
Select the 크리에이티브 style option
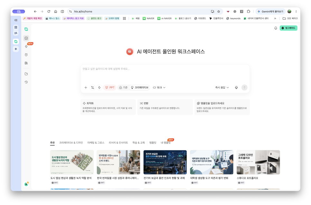(140, 87)
